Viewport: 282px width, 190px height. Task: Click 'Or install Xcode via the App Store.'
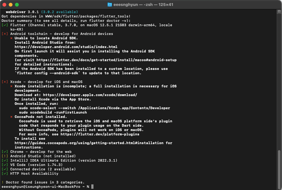tap(53, 100)
